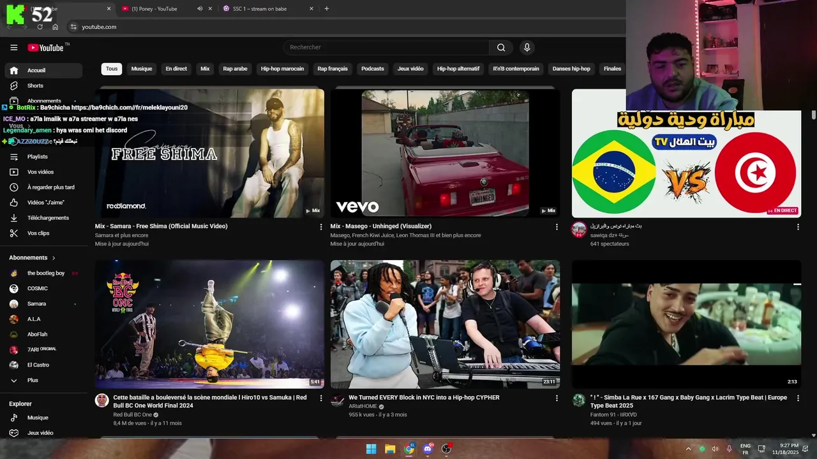817x459 pixels.
Task: Open the YouTube hamburger guide menu
Action: [x=13, y=47]
